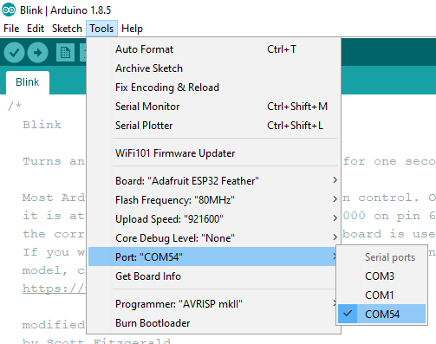Click the Verify checkmark toolbar icon
Screen dimensions: 436x344
pyautogui.click(x=14, y=52)
